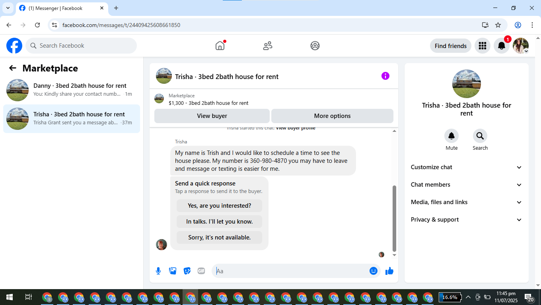Click the 16.6% battery indicator

coord(450,297)
